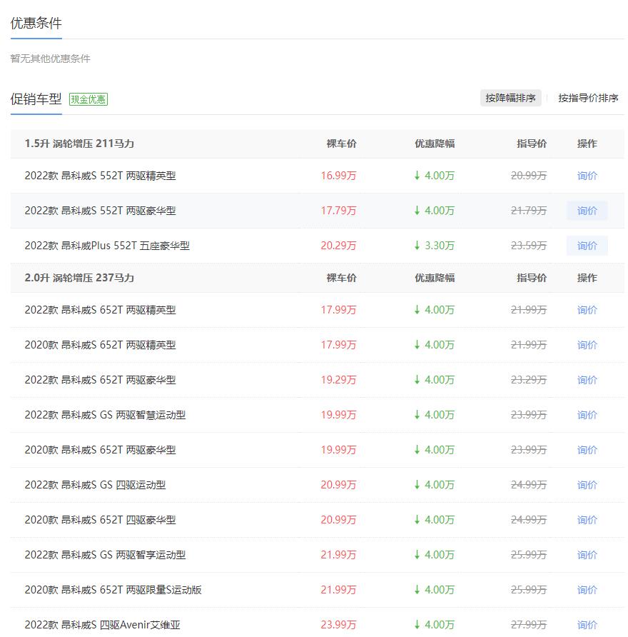Click 操作 column header in 2.0升 group
The width and height of the screenshot is (628, 637).
pyautogui.click(x=587, y=278)
